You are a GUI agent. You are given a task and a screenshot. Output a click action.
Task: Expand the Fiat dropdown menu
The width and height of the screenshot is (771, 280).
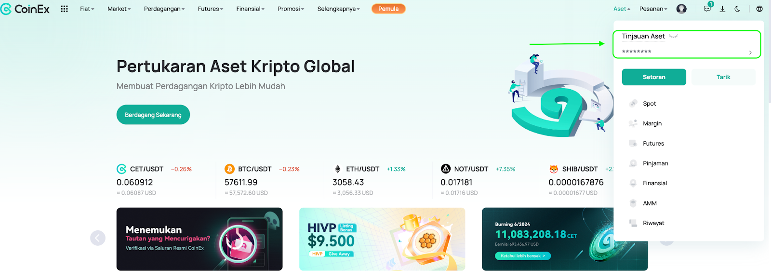tap(87, 9)
